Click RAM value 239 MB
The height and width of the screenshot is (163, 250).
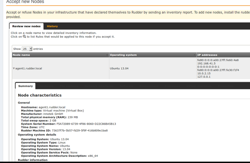coord(73,117)
